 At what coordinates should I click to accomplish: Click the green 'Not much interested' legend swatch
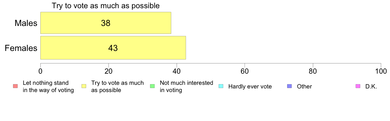[x=152, y=86]
